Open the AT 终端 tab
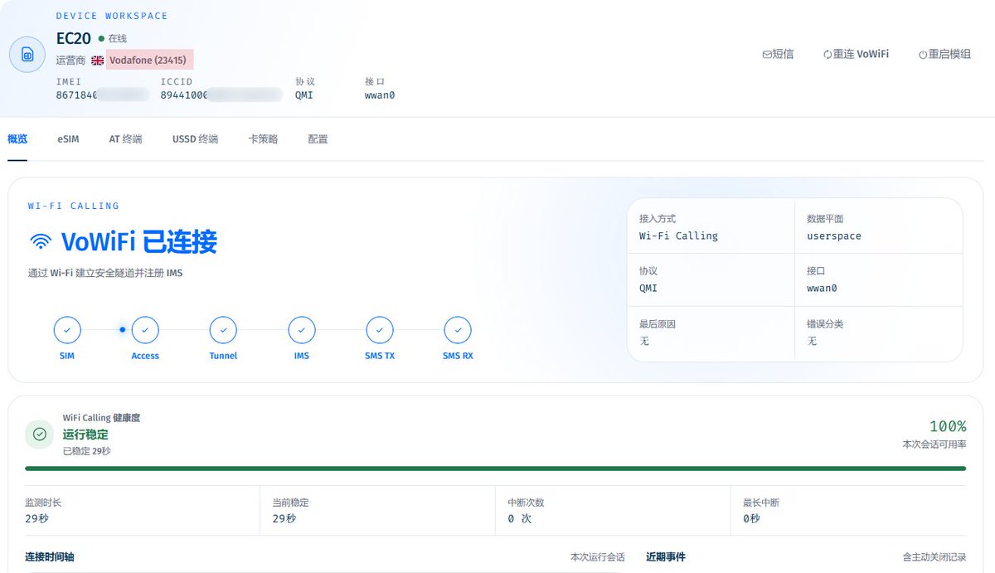995x573 pixels. [125, 138]
